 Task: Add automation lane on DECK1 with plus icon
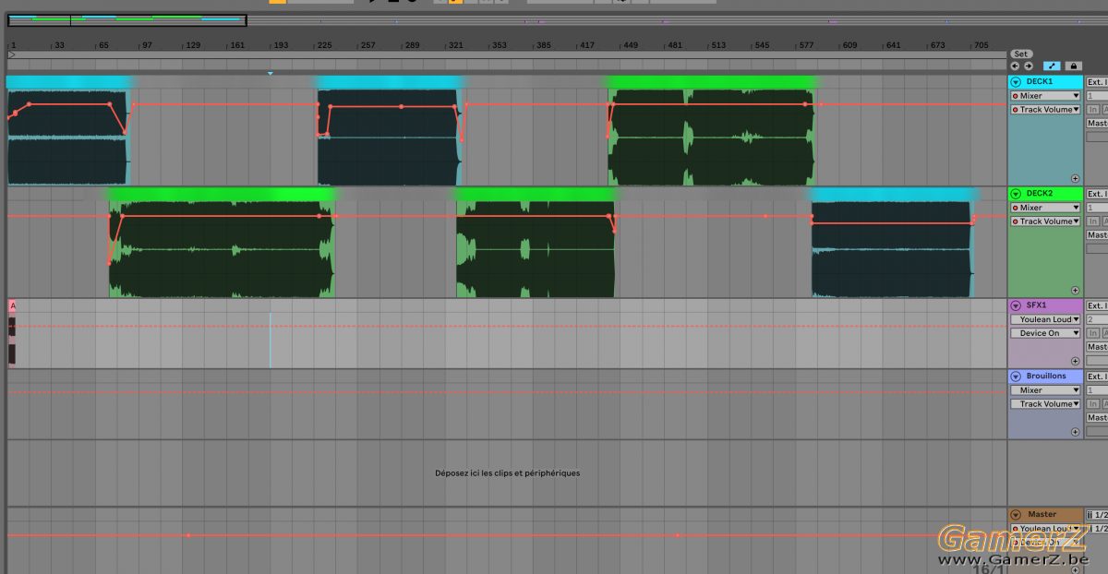(x=1075, y=178)
